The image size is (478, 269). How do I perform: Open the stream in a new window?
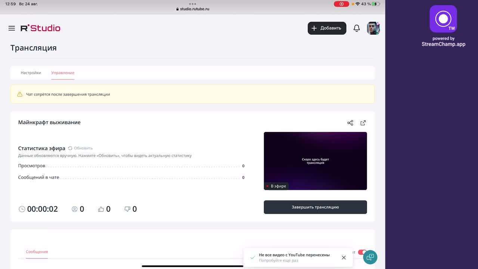[x=363, y=123]
